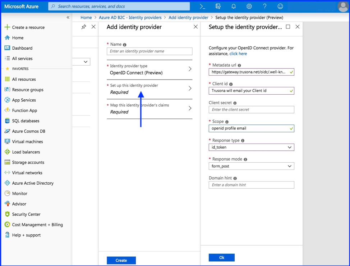
Task: Click the Client secret field
Action: point(251,109)
